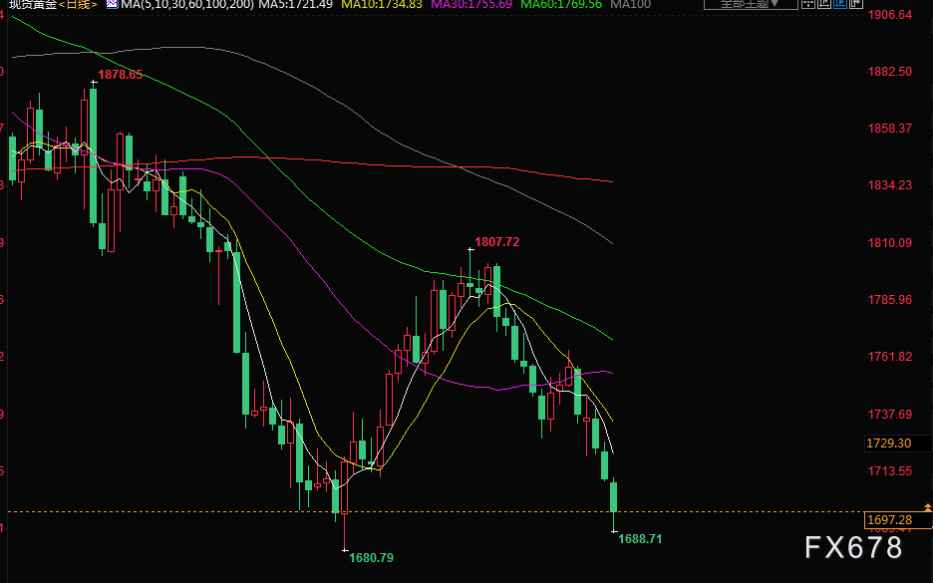Toggle the magenta MA30 label
Viewport: 933px width, 583px height.
pyautogui.click(x=470, y=5)
